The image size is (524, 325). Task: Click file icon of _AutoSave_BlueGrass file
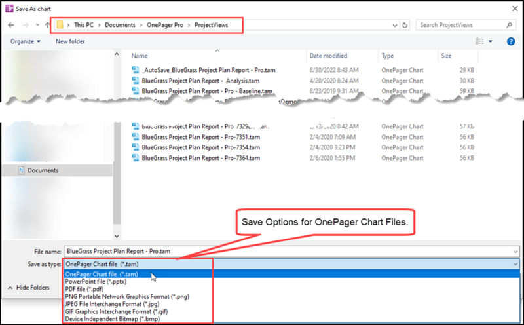136,70
